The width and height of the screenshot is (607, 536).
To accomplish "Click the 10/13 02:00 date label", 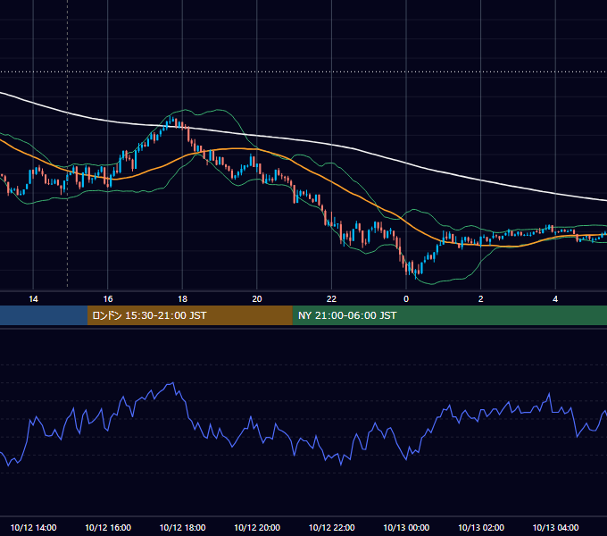I will tap(481, 527).
